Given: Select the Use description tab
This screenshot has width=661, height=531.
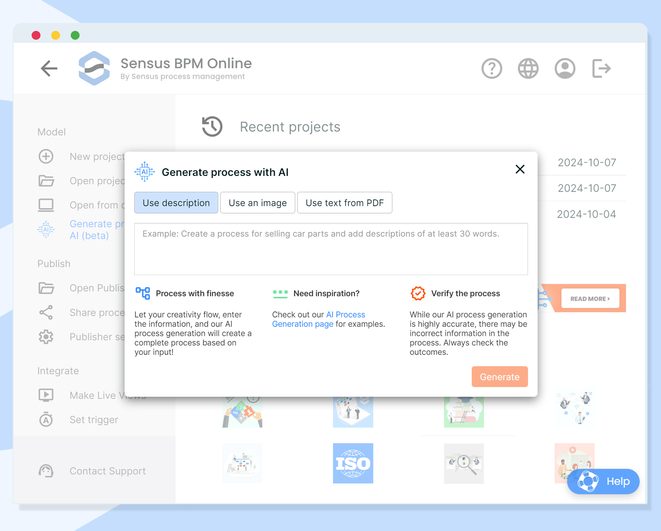Looking at the screenshot, I should (176, 203).
